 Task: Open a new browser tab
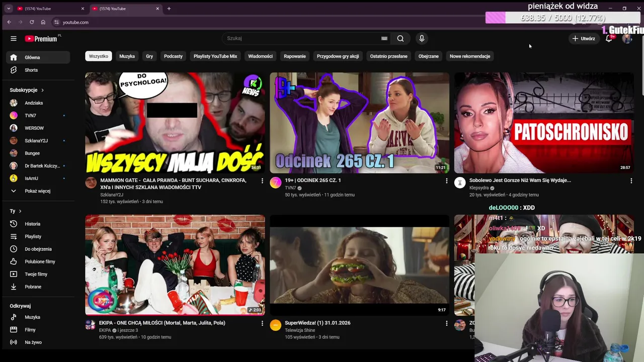(169, 9)
